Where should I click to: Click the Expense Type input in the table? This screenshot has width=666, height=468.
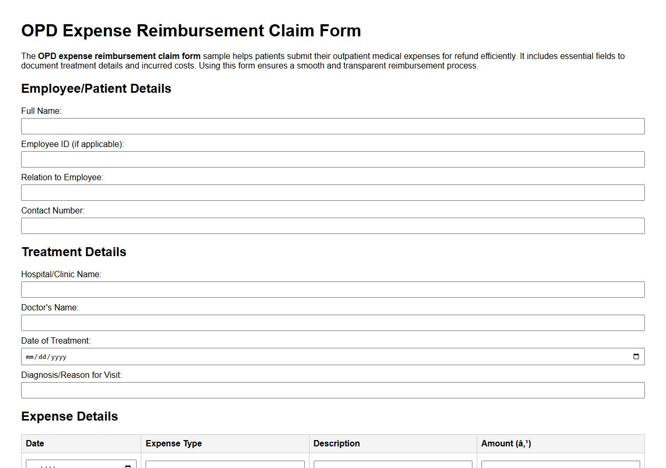(225, 466)
